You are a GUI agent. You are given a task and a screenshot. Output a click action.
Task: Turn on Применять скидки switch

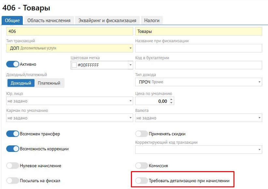[x=141, y=134]
